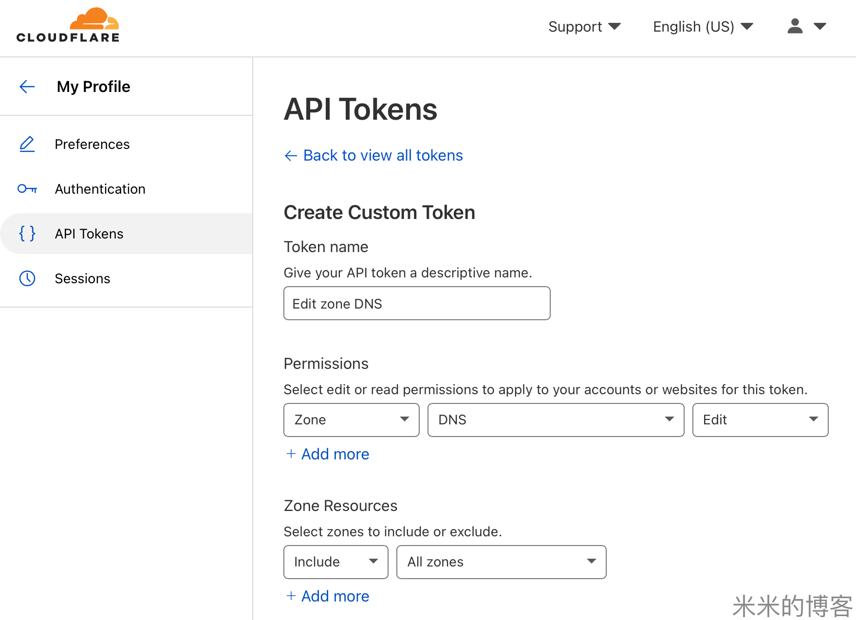This screenshot has width=856, height=620.
Task: Go to Sessions in the sidebar
Action: point(82,278)
